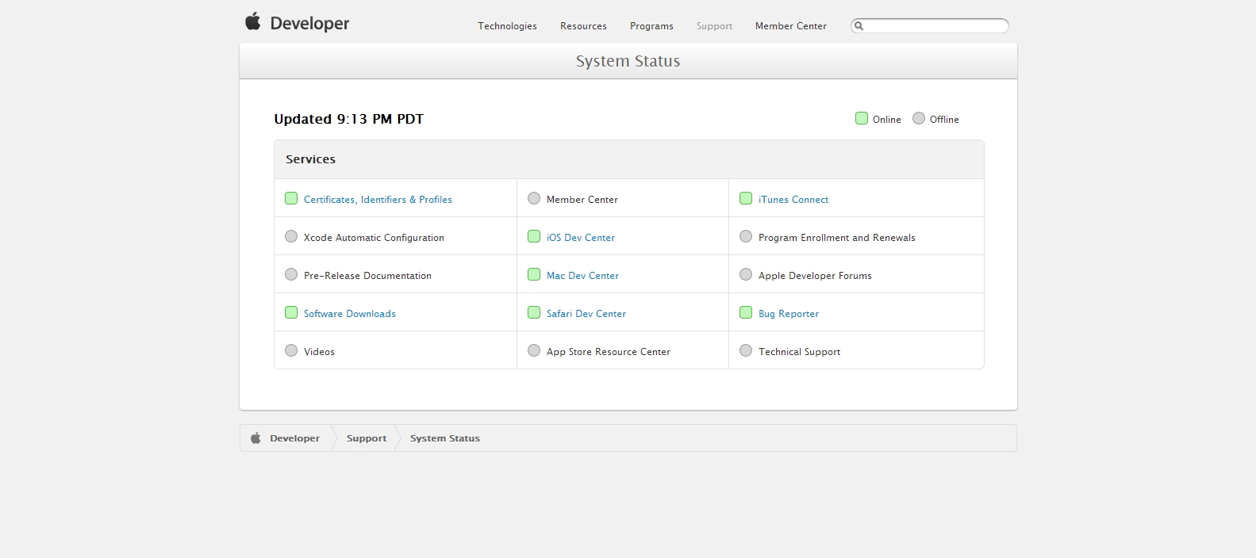Follow the Safari Dev Center link
Viewport: 1256px width, 558px height.
pos(586,314)
